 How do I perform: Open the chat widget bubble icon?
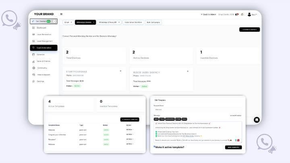(x=256, y=120)
